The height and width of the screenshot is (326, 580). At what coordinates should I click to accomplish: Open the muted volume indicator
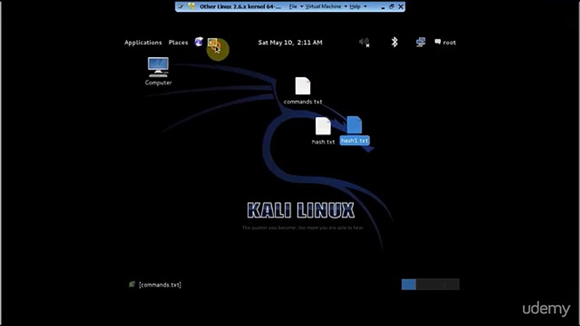364,42
